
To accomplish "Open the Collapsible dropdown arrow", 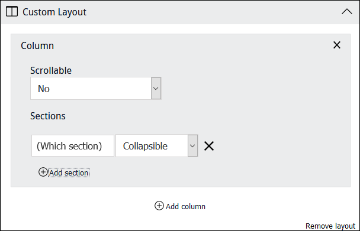I will tap(192, 146).
